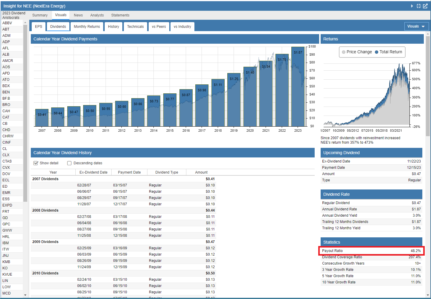Select the Price Change radio button

[344, 52]
